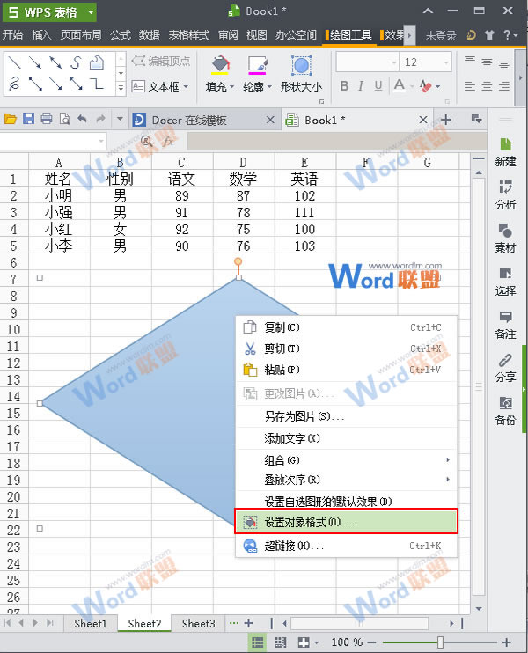Viewport: 528px width, 653px height.
Task: Open the quick access toolbar customize arrow
Action: pyautogui.click(x=120, y=120)
